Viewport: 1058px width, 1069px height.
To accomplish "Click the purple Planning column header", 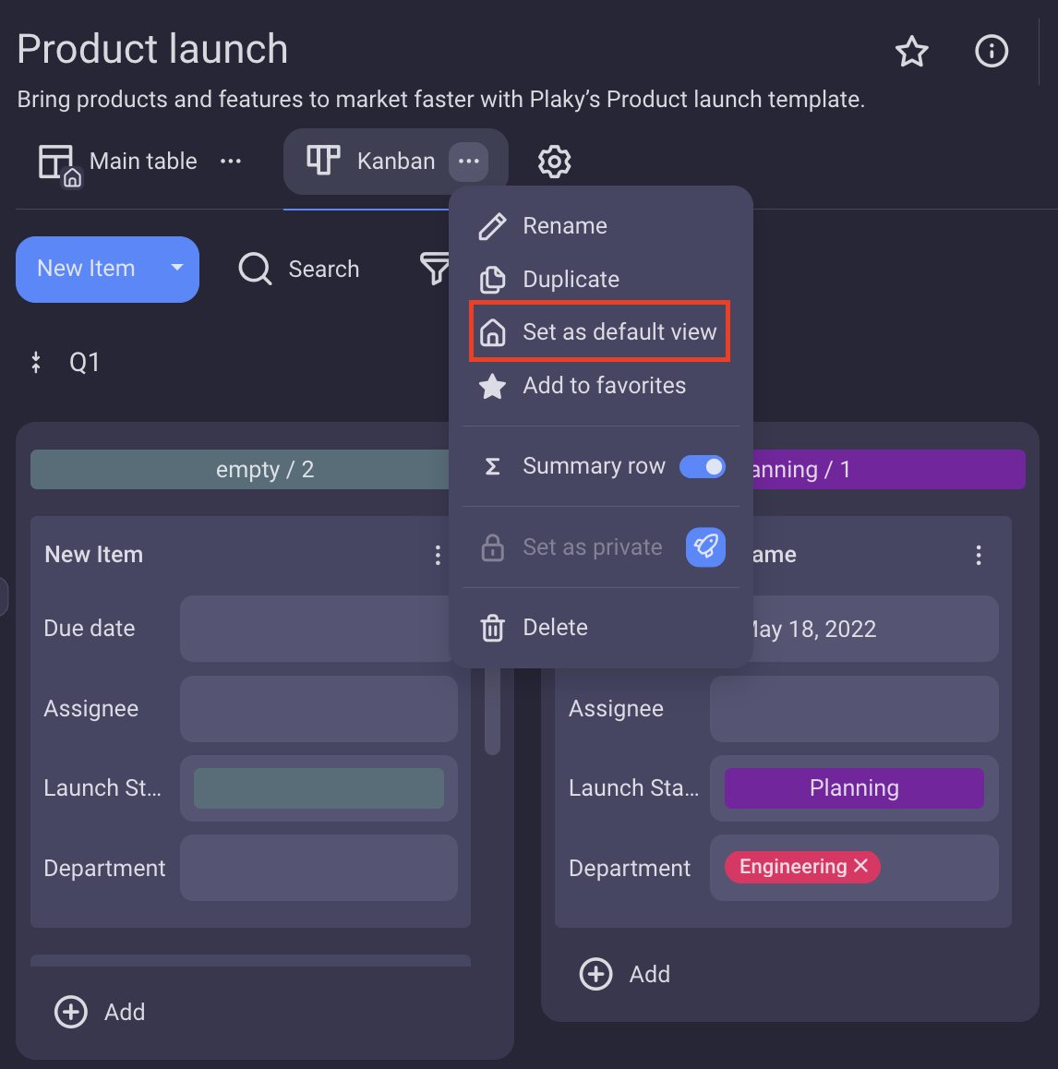I will pyautogui.click(x=889, y=469).
